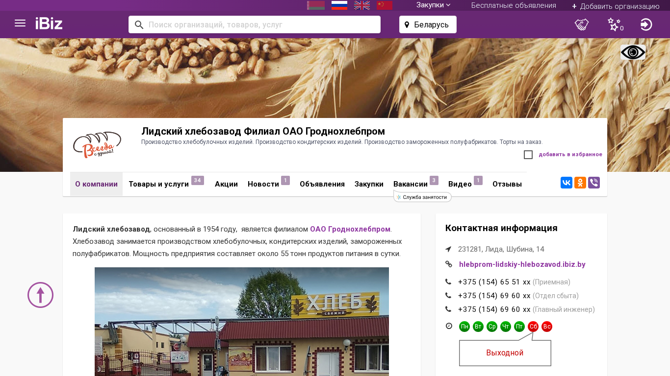The image size is (670, 376).
Task: Click the Отдел сбыта phone number
Action: [x=494, y=296]
